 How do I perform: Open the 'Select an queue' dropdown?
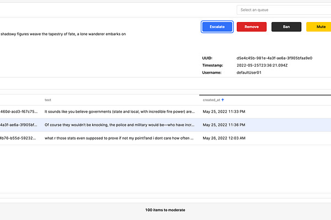[284, 10]
